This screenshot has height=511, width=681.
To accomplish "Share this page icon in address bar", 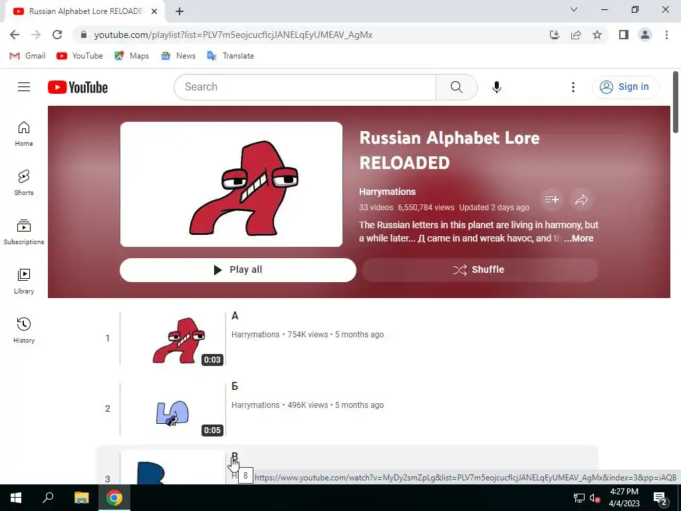I will pos(576,35).
